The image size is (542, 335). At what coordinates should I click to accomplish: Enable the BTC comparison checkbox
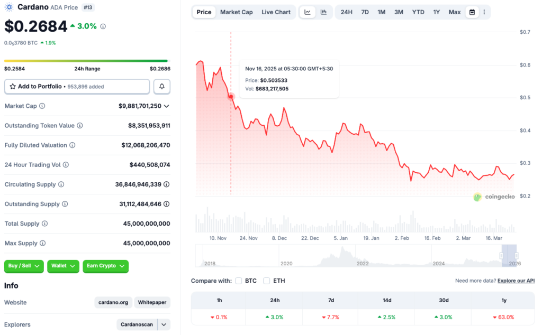(x=238, y=281)
